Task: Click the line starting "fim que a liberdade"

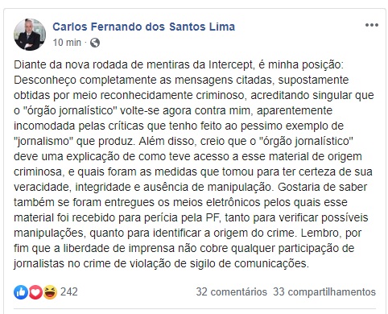Action: tap(184, 248)
